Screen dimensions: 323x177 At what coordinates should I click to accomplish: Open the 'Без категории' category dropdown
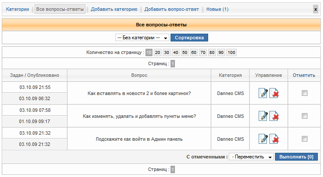(x=142, y=38)
